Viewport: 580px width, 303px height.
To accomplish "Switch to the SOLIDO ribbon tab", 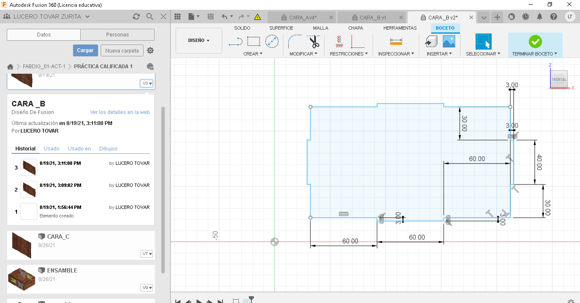I will coord(242,28).
